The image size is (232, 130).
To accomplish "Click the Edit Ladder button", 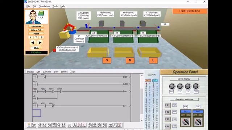I will click(x=36, y=26).
